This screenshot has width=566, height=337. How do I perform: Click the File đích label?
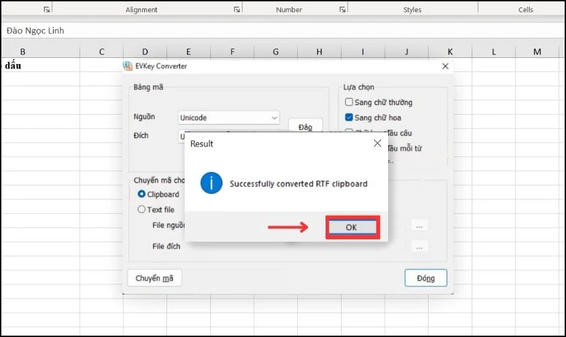coord(166,246)
